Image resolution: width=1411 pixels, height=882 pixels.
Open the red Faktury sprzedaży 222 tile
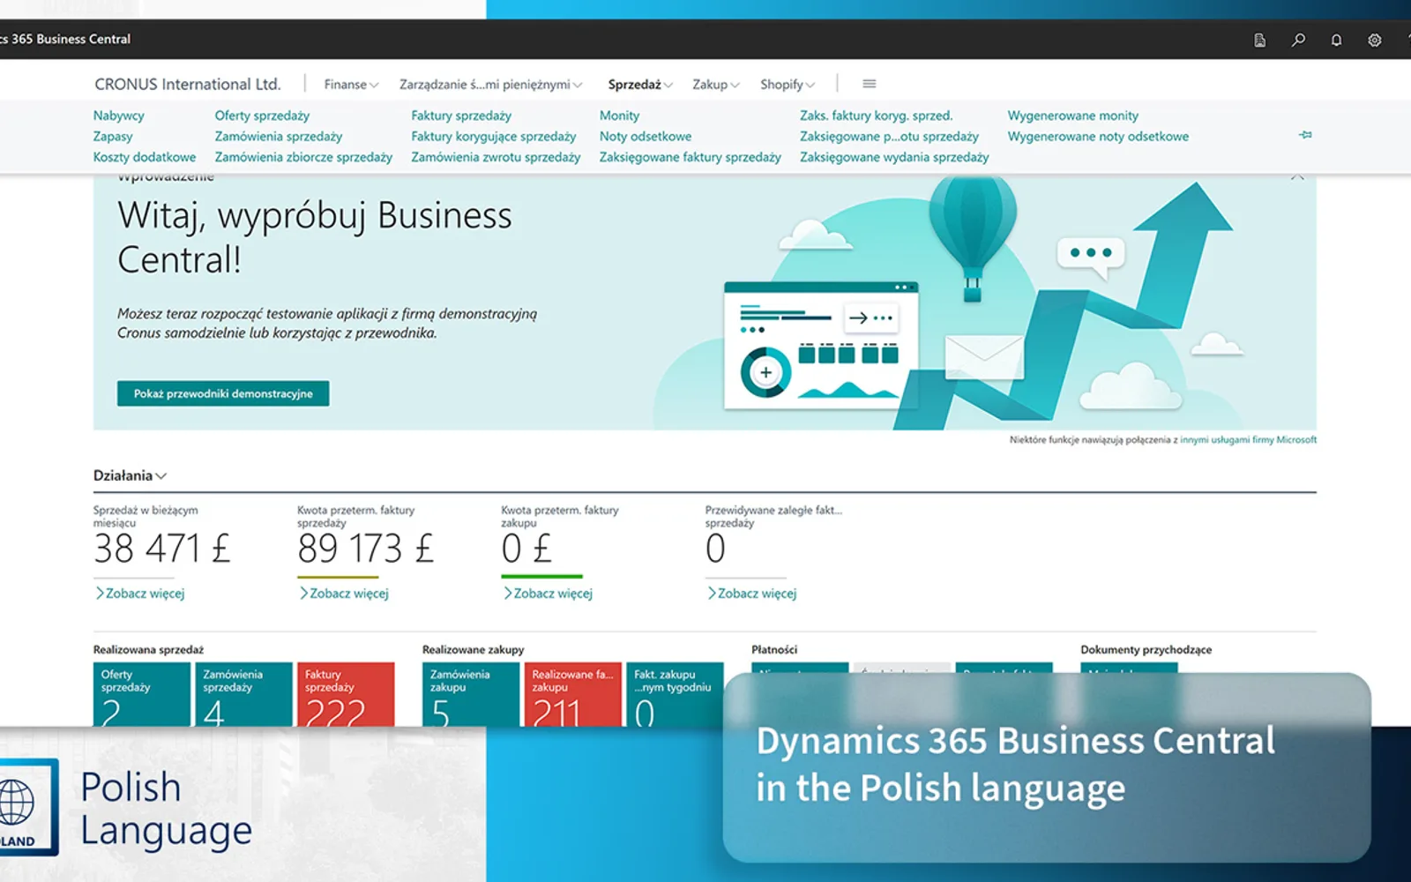(346, 695)
